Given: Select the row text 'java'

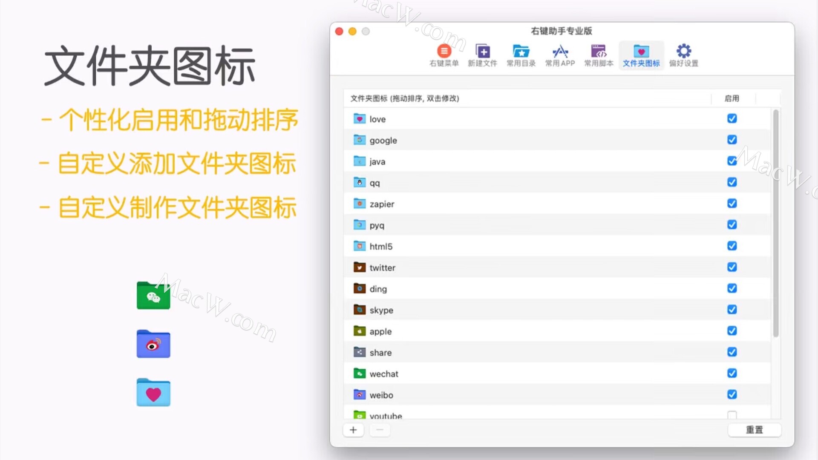Looking at the screenshot, I should [x=377, y=162].
